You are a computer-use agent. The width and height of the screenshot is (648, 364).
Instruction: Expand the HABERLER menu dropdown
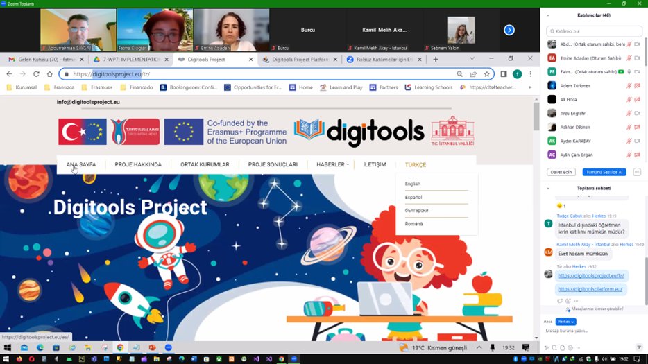coord(333,164)
